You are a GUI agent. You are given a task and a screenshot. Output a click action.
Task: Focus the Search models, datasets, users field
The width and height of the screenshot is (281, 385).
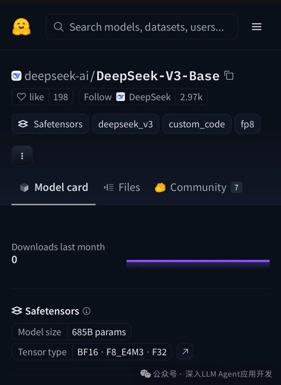coord(142,27)
